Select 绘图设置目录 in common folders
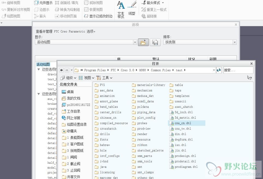 click(74, 124)
